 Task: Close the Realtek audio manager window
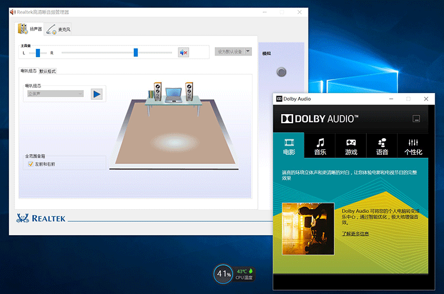coord(300,12)
